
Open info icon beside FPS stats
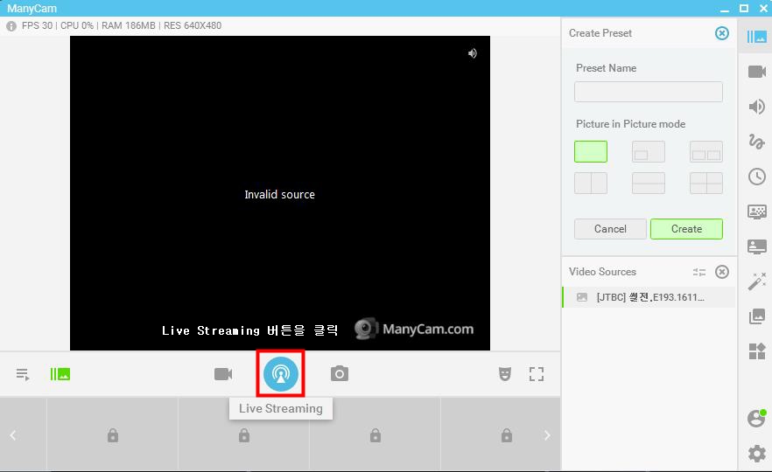pos(11,26)
